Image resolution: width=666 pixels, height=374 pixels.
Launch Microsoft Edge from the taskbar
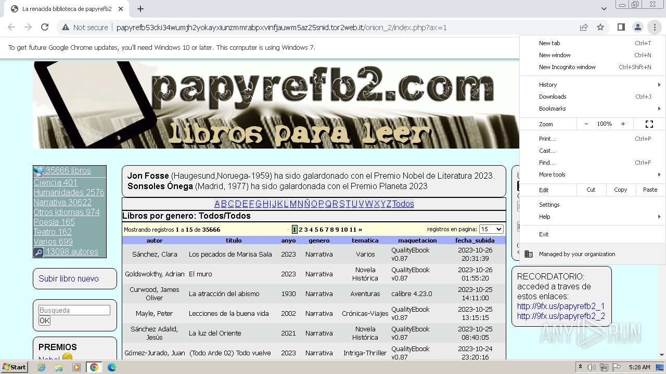tap(112, 367)
